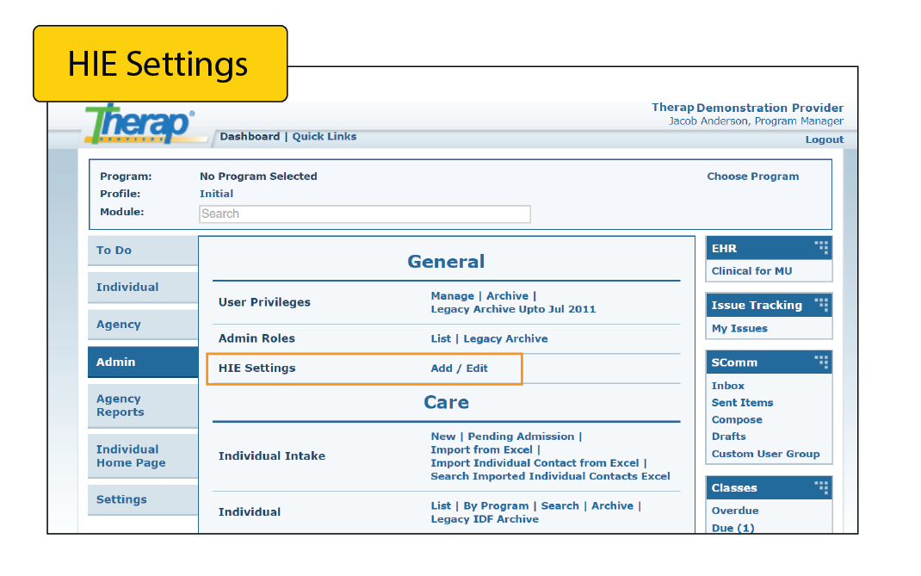Open SComm Sent Items
Screen dimensions: 921x576
742,403
